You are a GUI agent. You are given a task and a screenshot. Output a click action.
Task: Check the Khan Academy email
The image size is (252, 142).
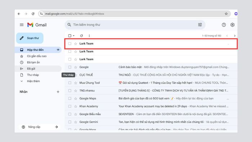point(70,106)
